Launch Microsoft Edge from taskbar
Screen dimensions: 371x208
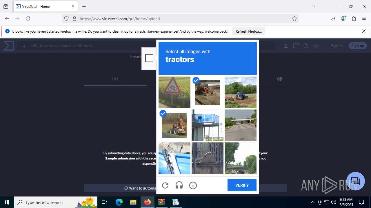point(119,202)
